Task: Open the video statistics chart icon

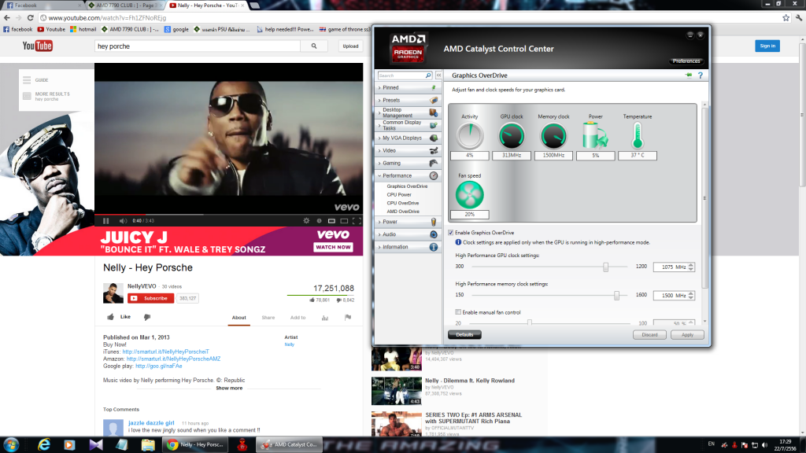Action: tap(325, 318)
